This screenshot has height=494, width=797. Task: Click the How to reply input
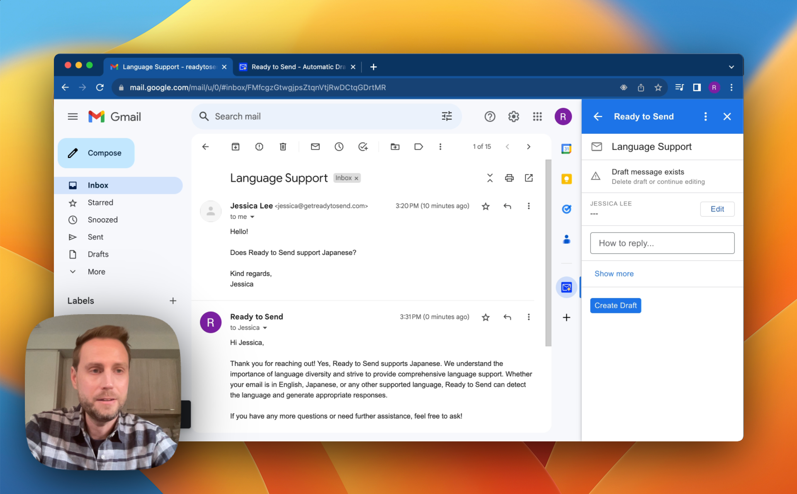pyautogui.click(x=662, y=243)
